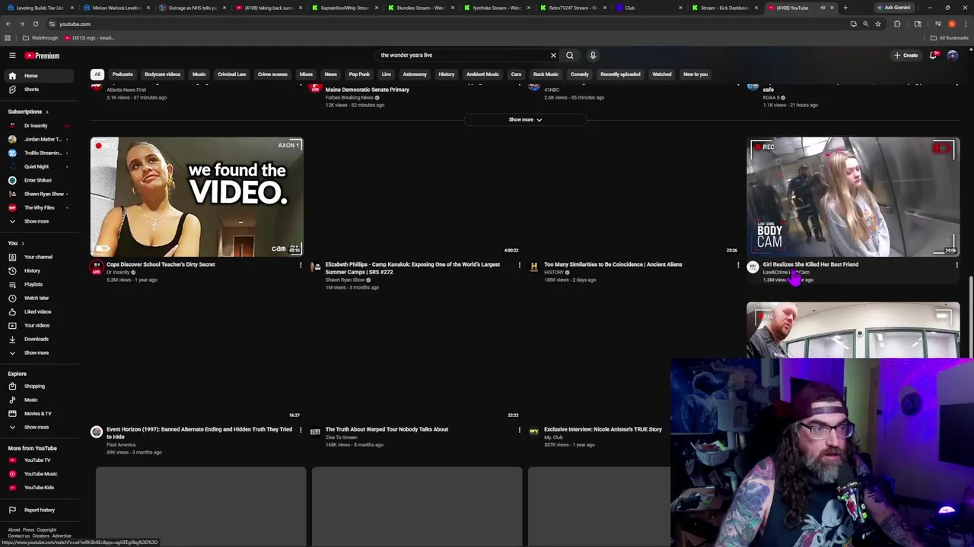Click the magnifier search button
The image size is (974, 547).
(569, 55)
